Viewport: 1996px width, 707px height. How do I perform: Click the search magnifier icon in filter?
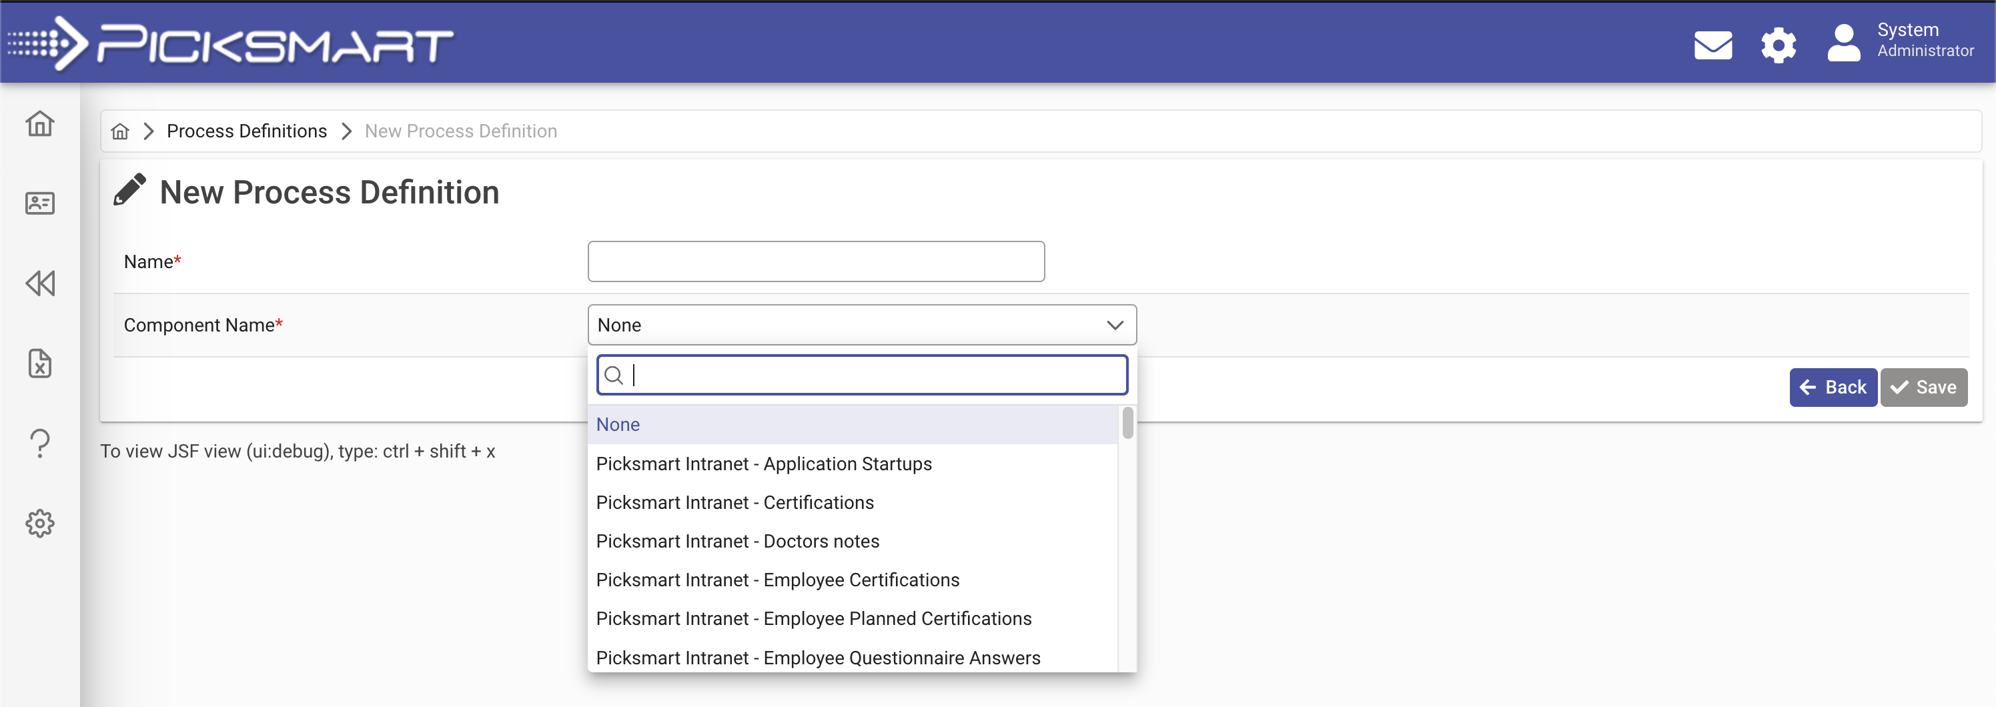(613, 375)
